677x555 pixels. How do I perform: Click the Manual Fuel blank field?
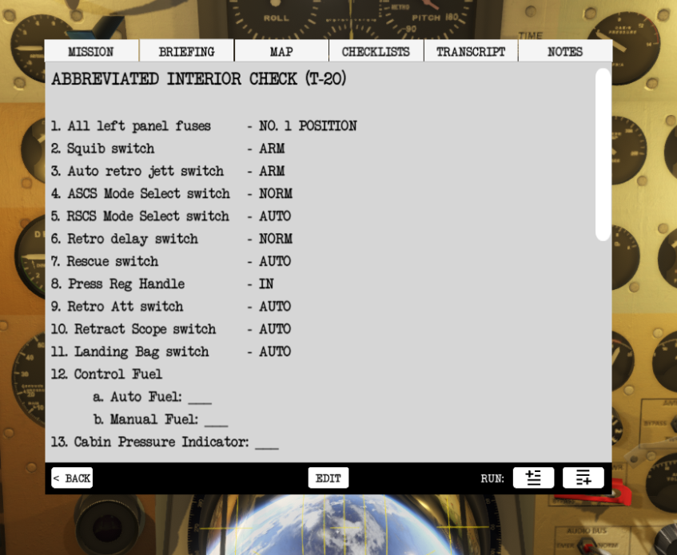coord(216,420)
